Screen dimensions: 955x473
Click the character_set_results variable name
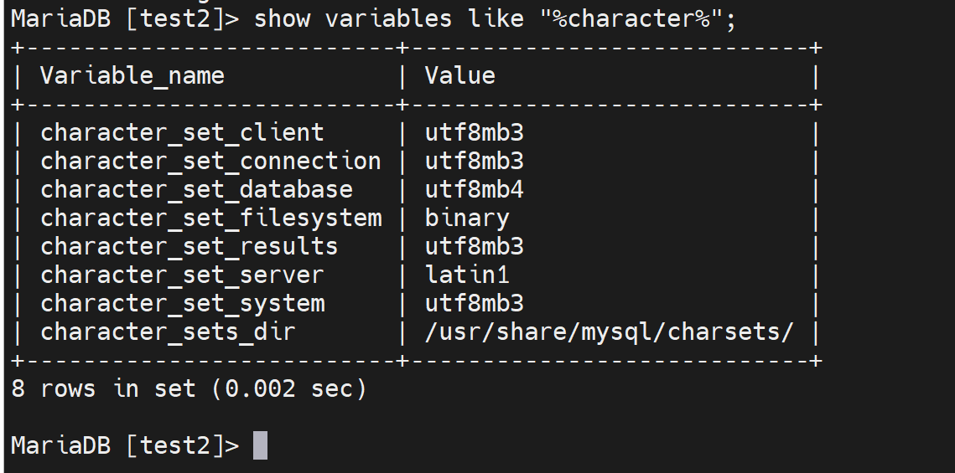click(189, 246)
